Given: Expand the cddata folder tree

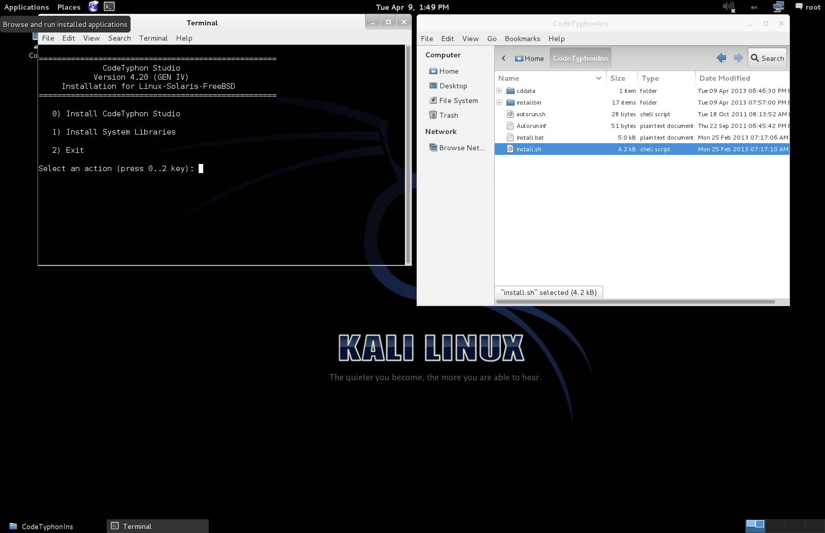Looking at the screenshot, I should pos(499,91).
